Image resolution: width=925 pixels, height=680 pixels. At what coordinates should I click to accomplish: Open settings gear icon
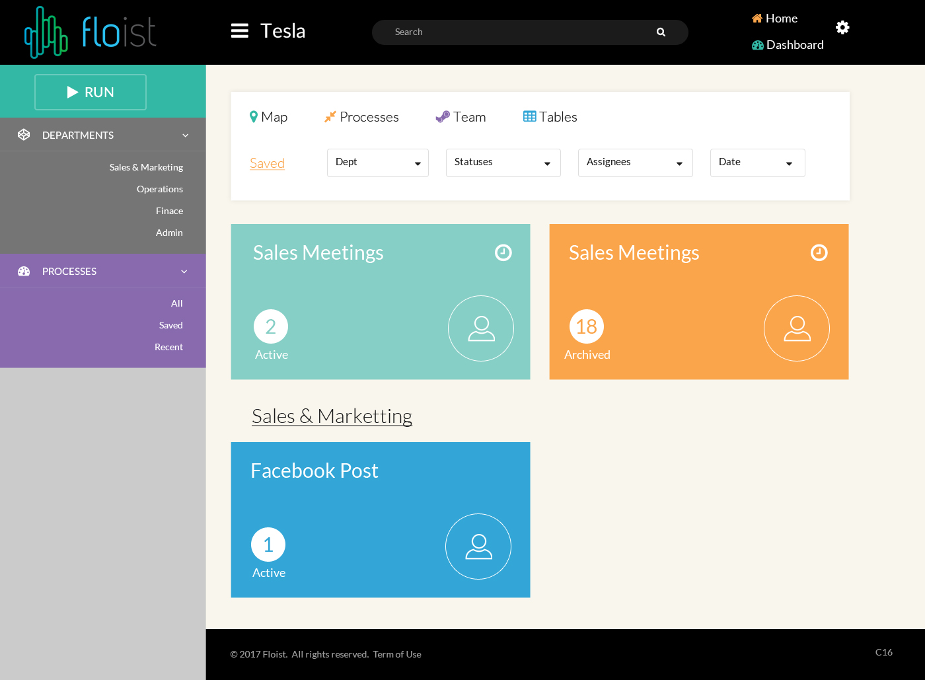click(842, 27)
